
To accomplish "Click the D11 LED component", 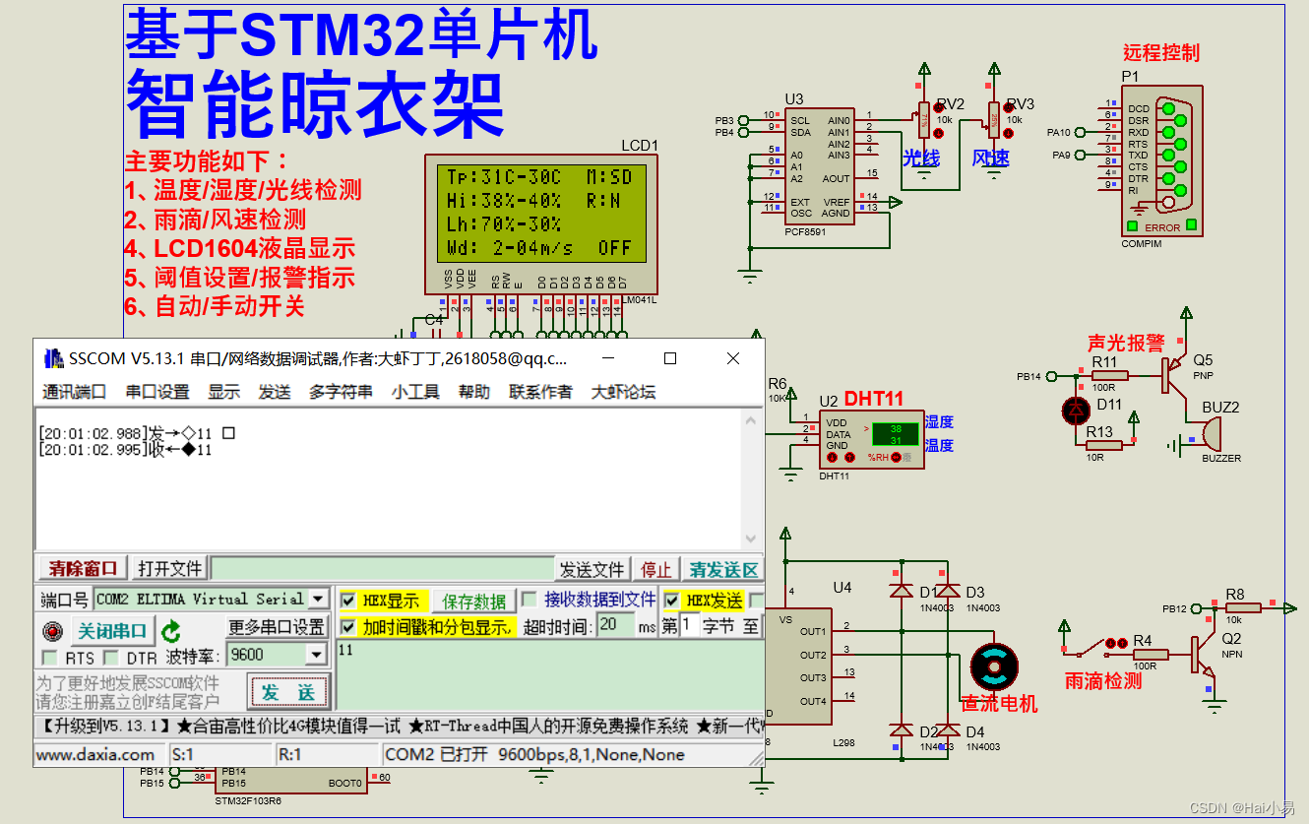I will click(1074, 410).
